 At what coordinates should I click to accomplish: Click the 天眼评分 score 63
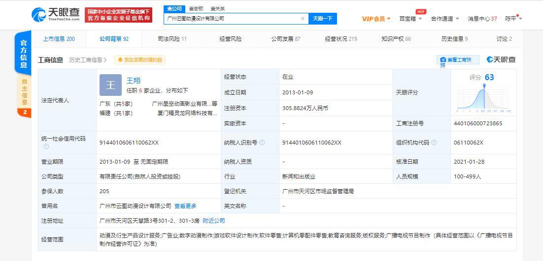tap(489, 77)
